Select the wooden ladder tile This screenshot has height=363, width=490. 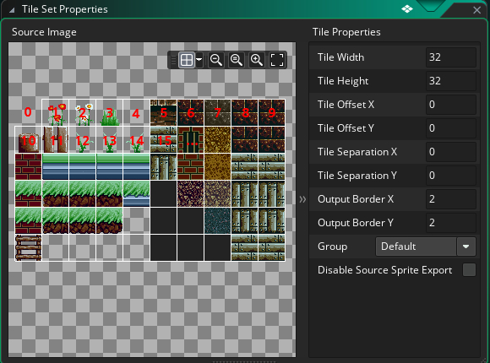tap(28, 247)
